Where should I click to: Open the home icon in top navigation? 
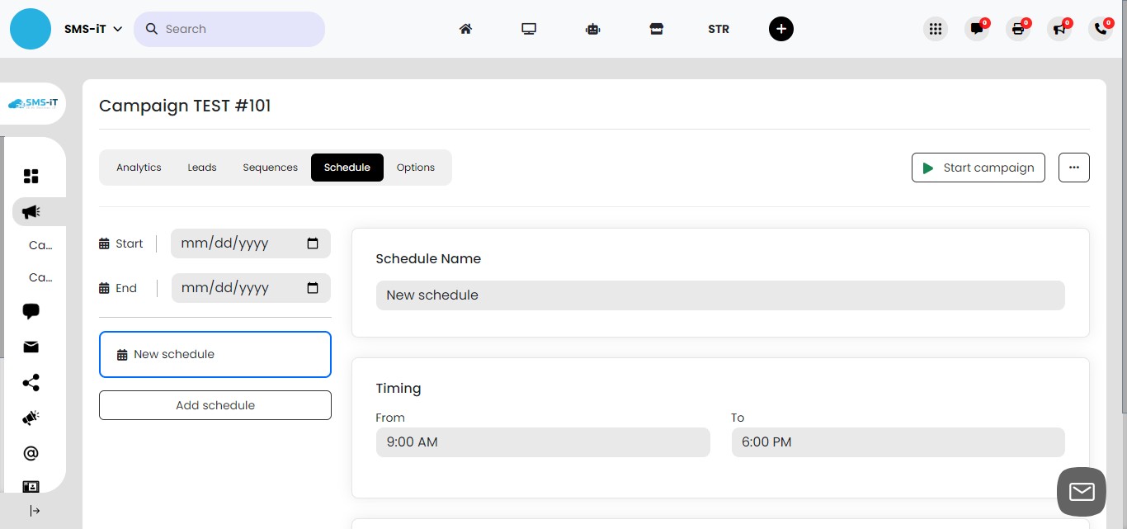tap(465, 28)
